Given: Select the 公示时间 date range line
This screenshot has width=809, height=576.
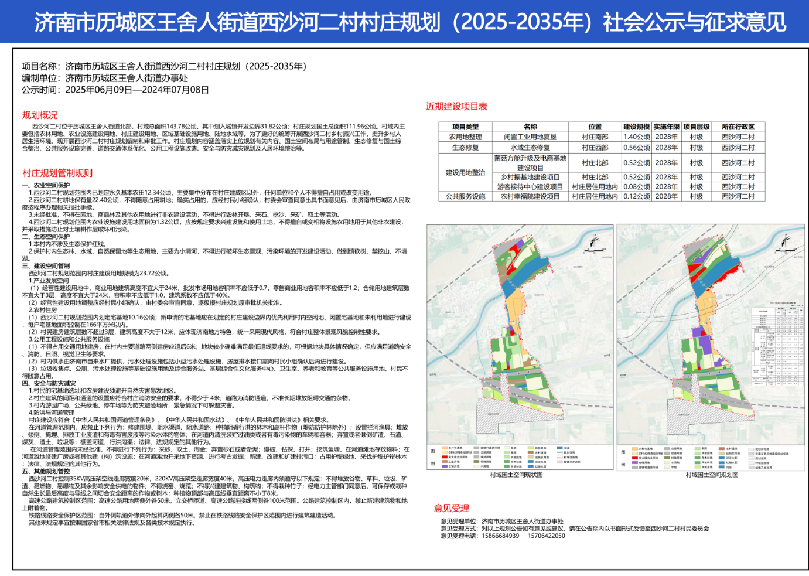Looking at the screenshot, I should (115, 90).
